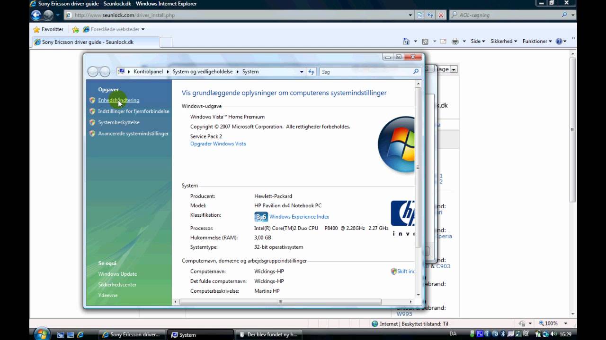This screenshot has height=340, width=606.
Task: Click read mail icon in IE toolbar
Action: (443, 42)
